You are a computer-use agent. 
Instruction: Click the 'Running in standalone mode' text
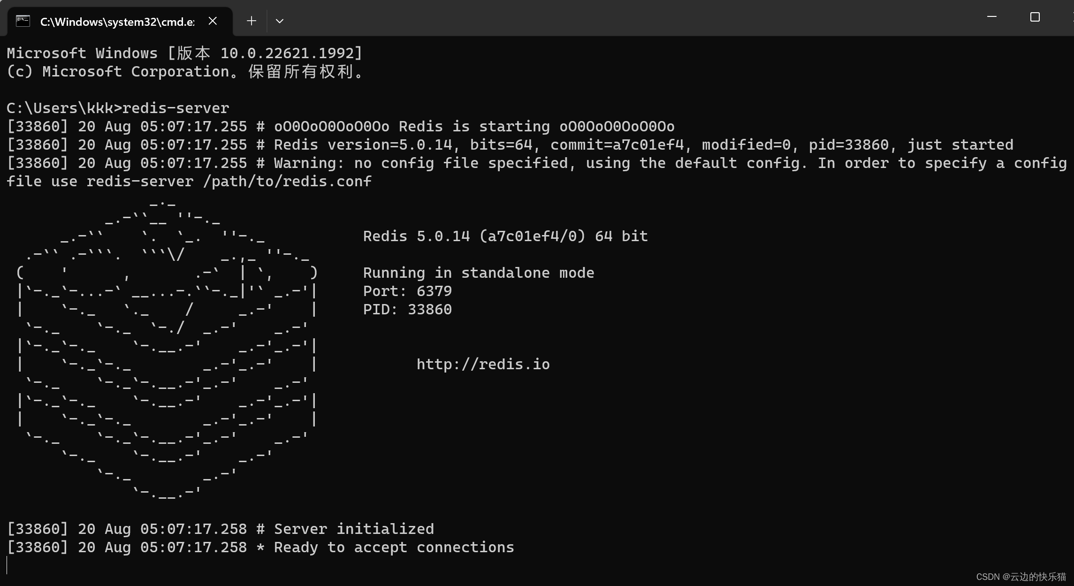point(479,272)
